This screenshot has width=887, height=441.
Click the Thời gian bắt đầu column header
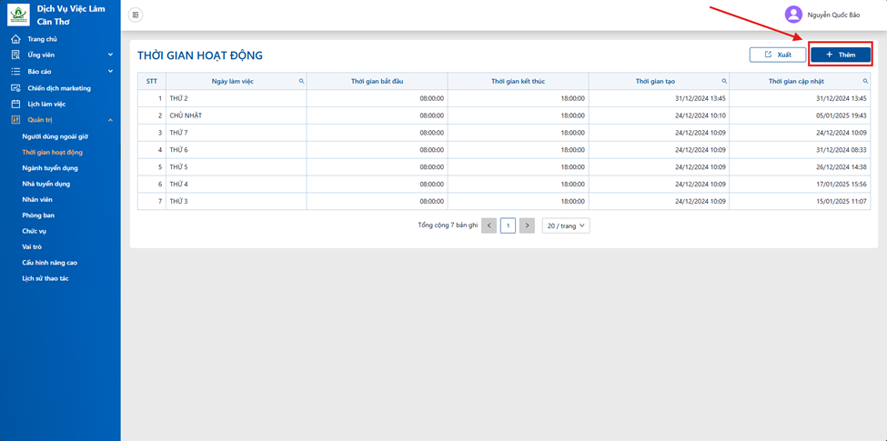pyautogui.click(x=378, y=82)
